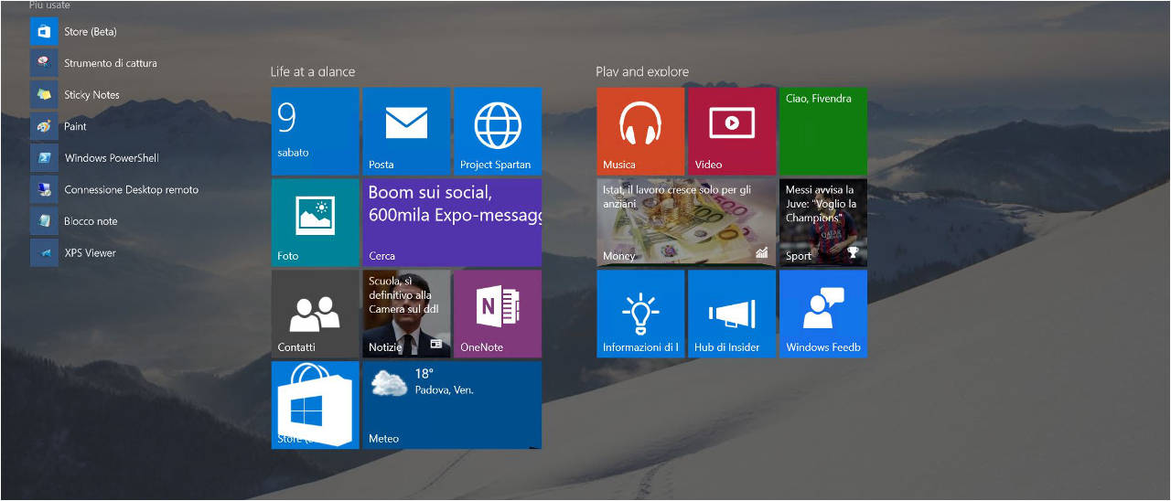Click the Blocco note label text
1171x501 pixels.
coord(91,221)
